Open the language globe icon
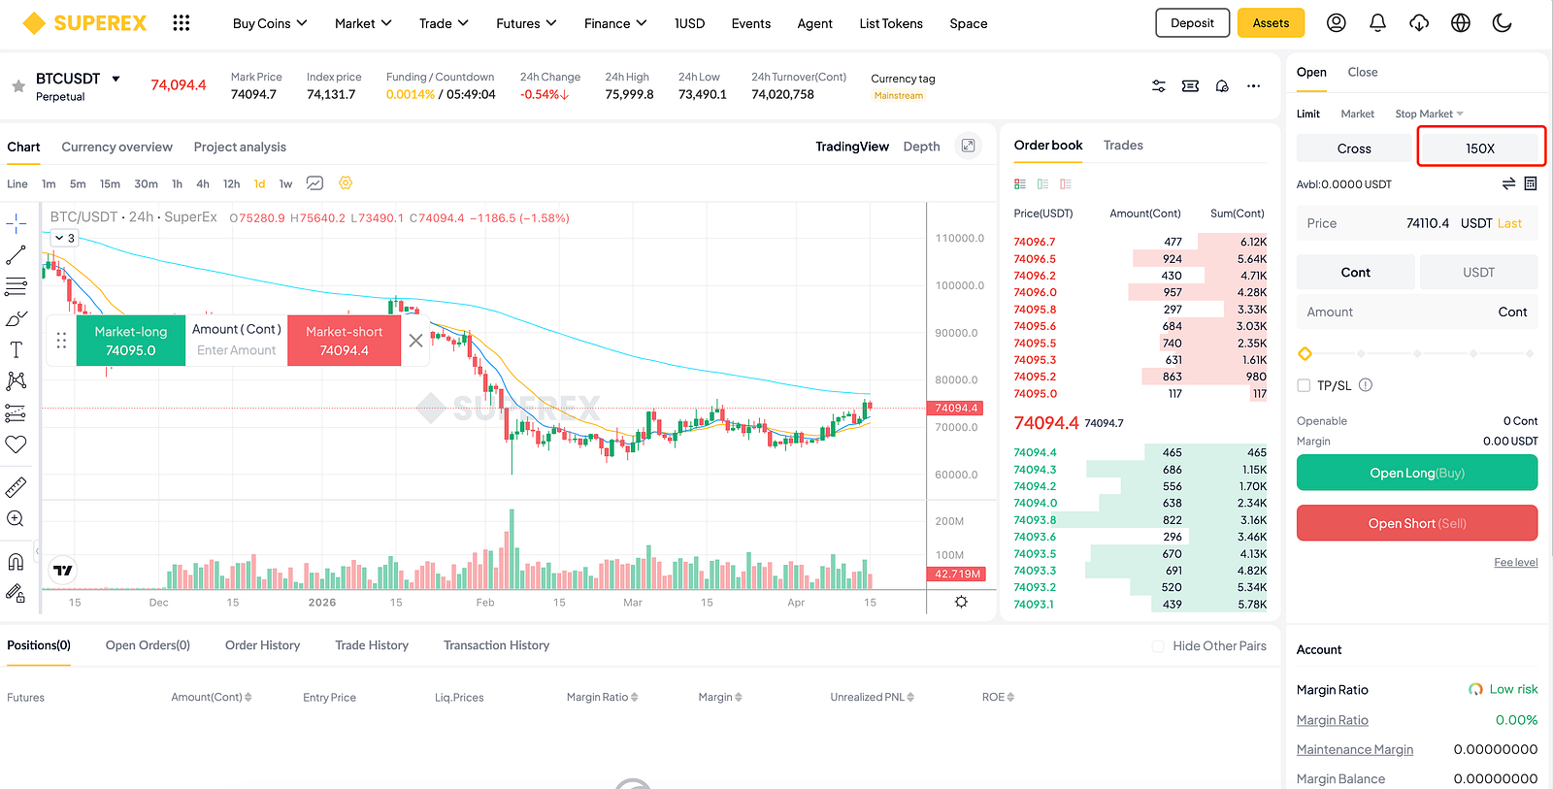 point(1461,22)
